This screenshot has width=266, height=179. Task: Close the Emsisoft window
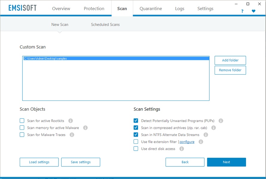259,4
